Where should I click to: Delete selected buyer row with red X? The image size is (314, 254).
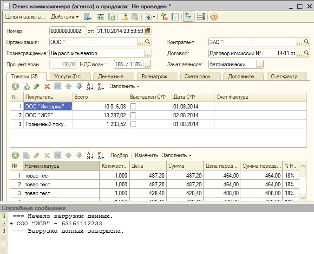tap(47, 86)
